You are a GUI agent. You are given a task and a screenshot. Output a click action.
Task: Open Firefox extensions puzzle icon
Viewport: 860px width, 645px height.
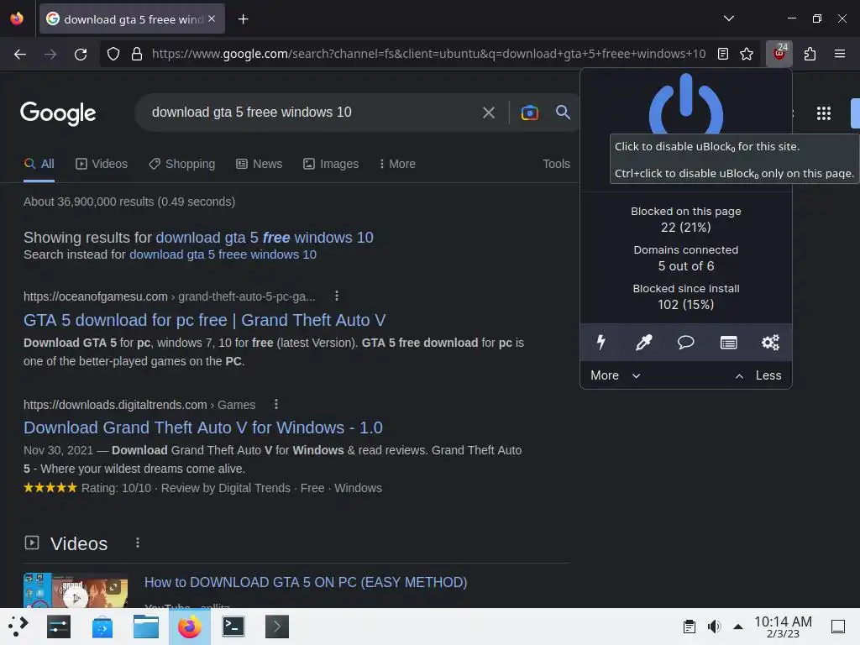tap(810, 54)
